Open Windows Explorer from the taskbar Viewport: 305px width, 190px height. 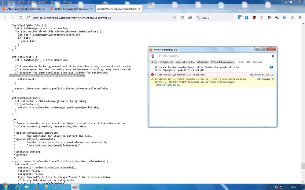27,187
